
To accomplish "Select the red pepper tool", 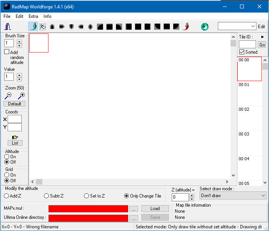I will pos(186,27).
